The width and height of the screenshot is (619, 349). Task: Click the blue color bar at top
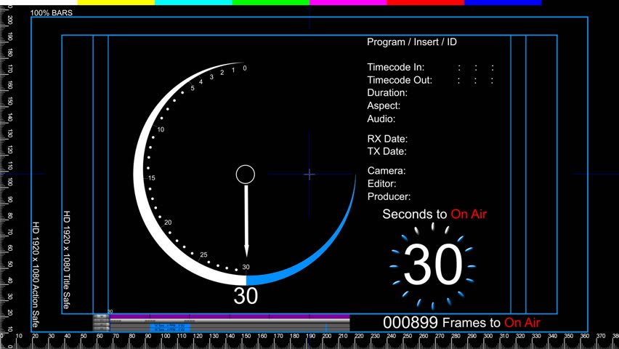503,2
